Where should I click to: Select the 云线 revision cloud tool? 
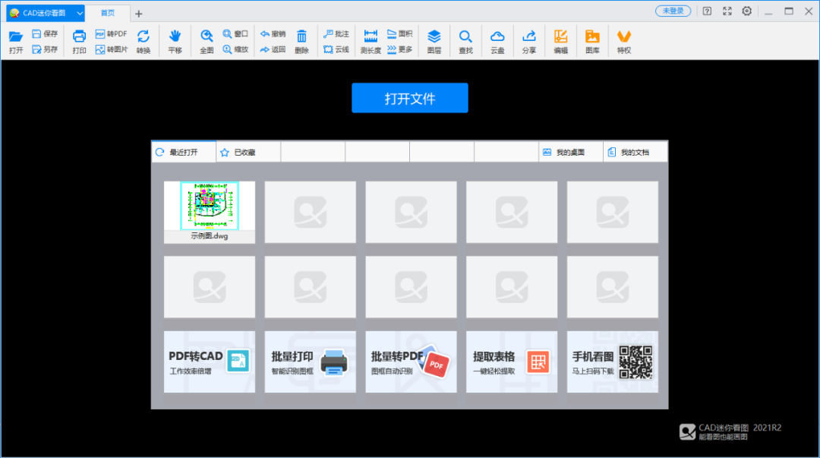(x=336, y=49)
